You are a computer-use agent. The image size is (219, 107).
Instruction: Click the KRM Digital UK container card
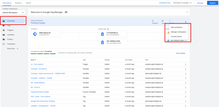pos(45,34)
